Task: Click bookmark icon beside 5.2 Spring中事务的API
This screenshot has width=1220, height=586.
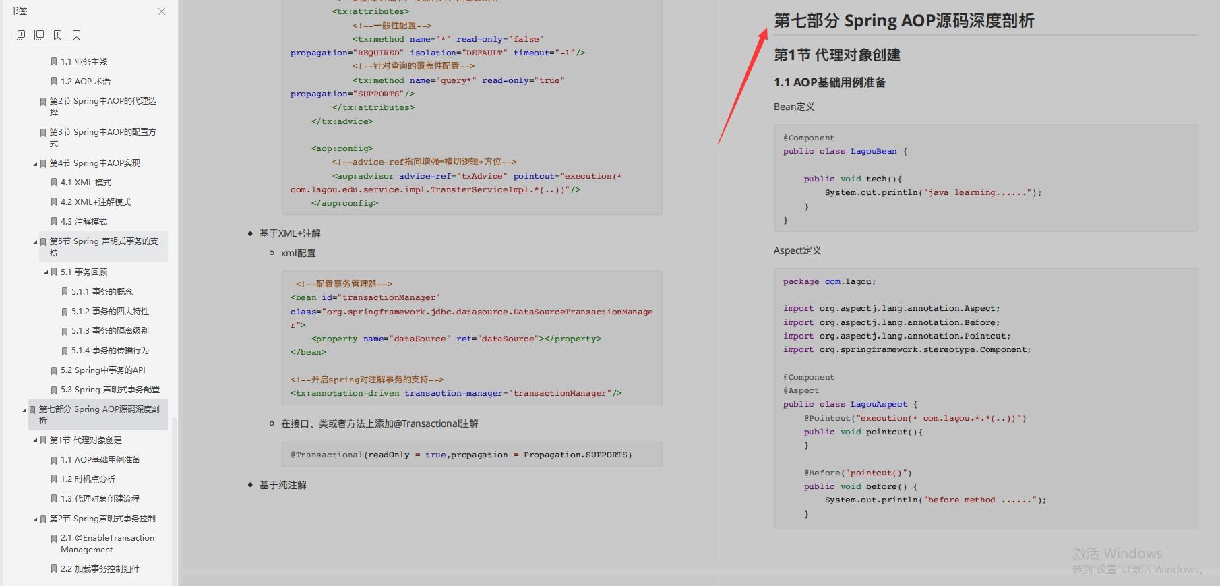Action: pos(54,370)
